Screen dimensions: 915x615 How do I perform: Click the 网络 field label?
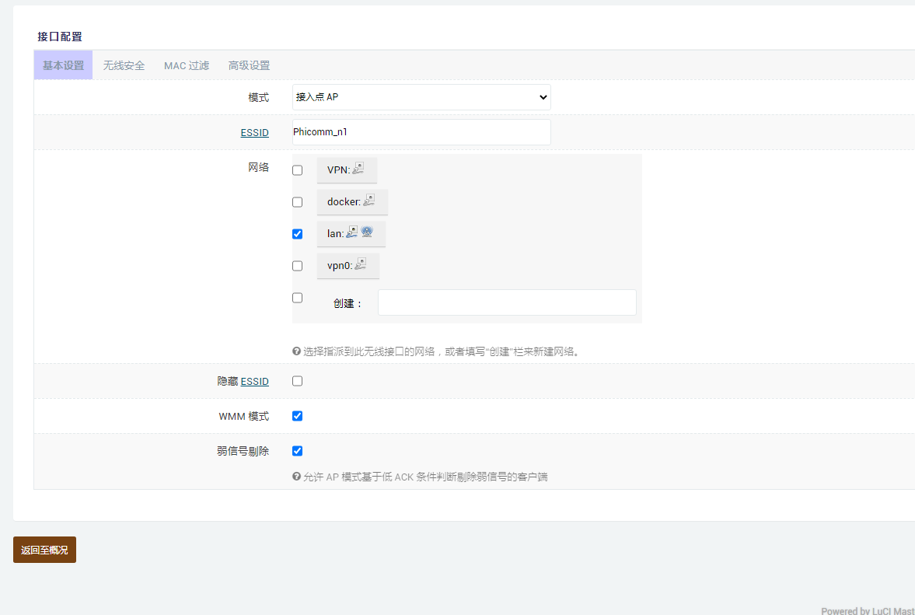(259, 167)
